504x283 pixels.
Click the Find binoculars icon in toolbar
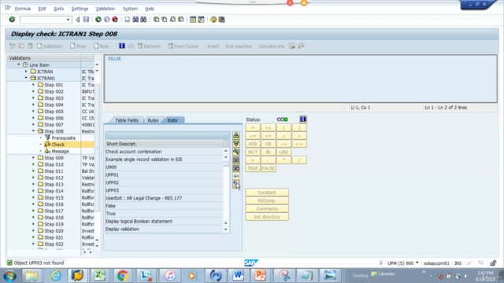coord(135,20)
